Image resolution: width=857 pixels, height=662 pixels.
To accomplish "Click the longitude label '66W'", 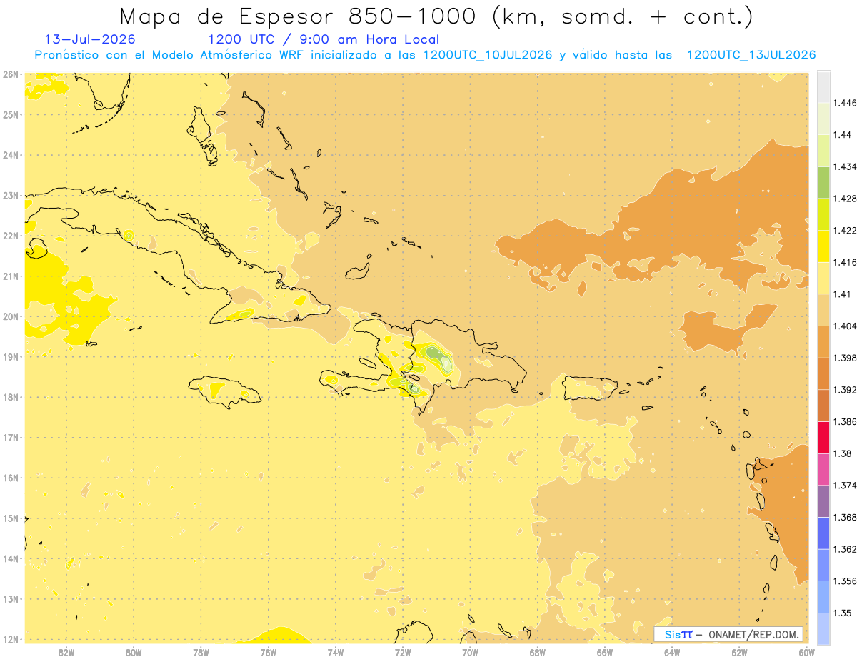I will (x=605, y=653).
